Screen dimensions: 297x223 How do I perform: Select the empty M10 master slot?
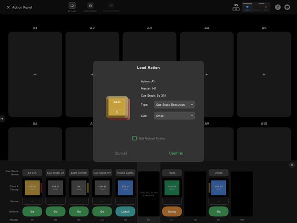click(242, 194)
